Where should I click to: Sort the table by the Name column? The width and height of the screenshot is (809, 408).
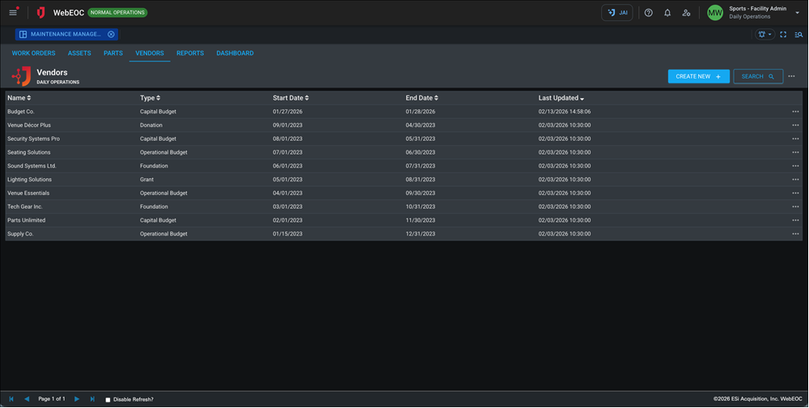[19, 98]
